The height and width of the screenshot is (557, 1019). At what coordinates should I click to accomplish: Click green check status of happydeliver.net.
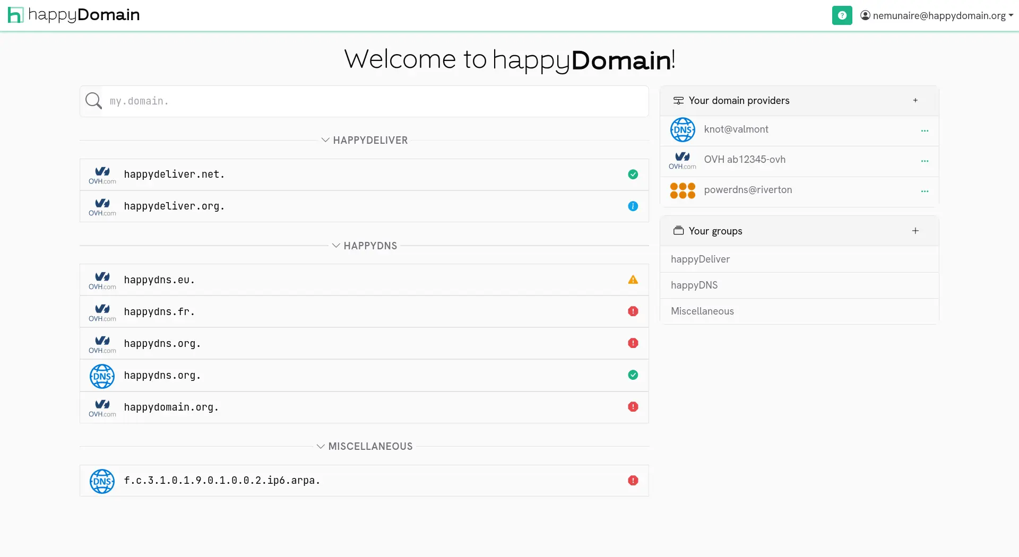pyautogui.click(x=633, y=175)
